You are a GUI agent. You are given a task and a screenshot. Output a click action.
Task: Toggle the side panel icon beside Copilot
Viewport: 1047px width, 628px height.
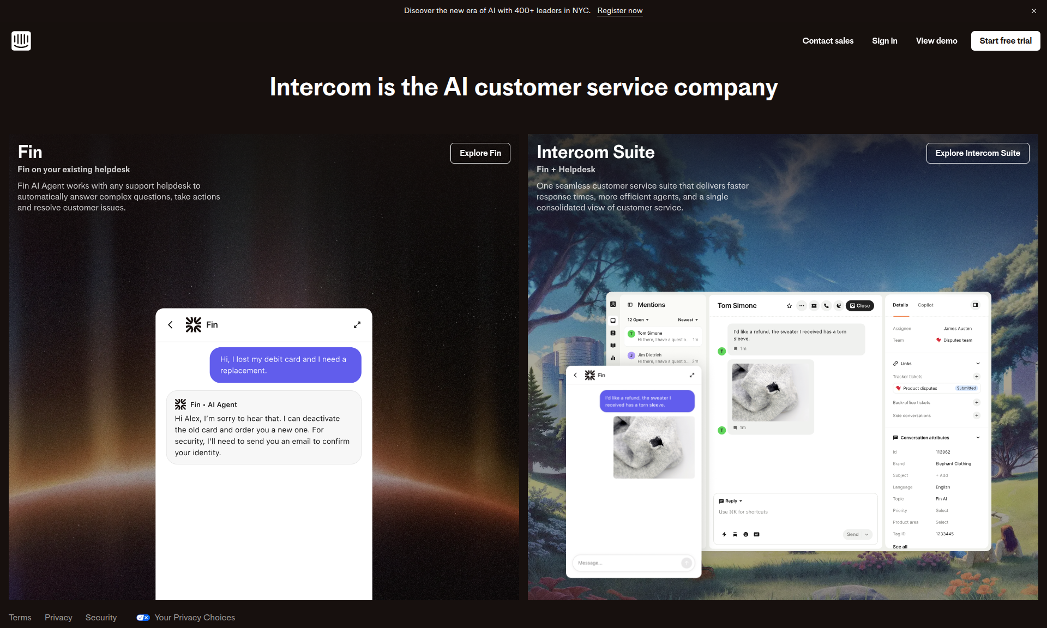click(976, 305)
